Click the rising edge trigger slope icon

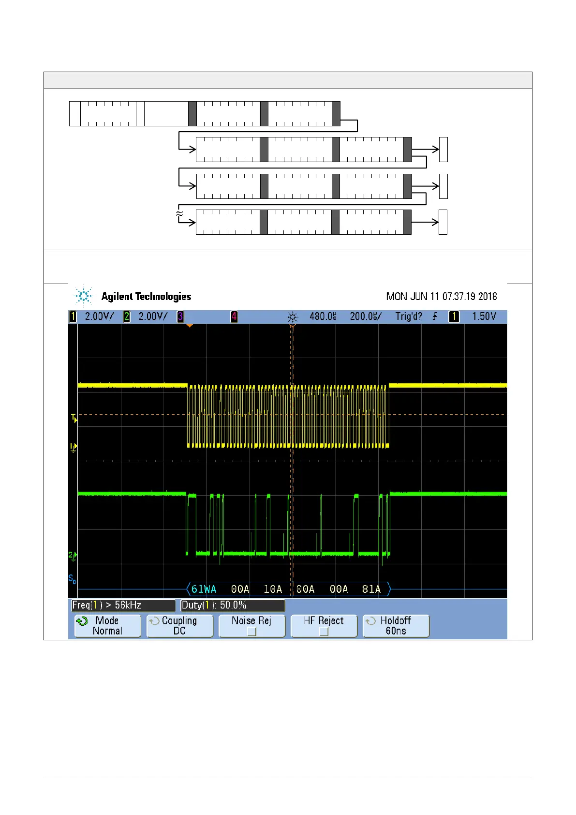click(435, 317)
